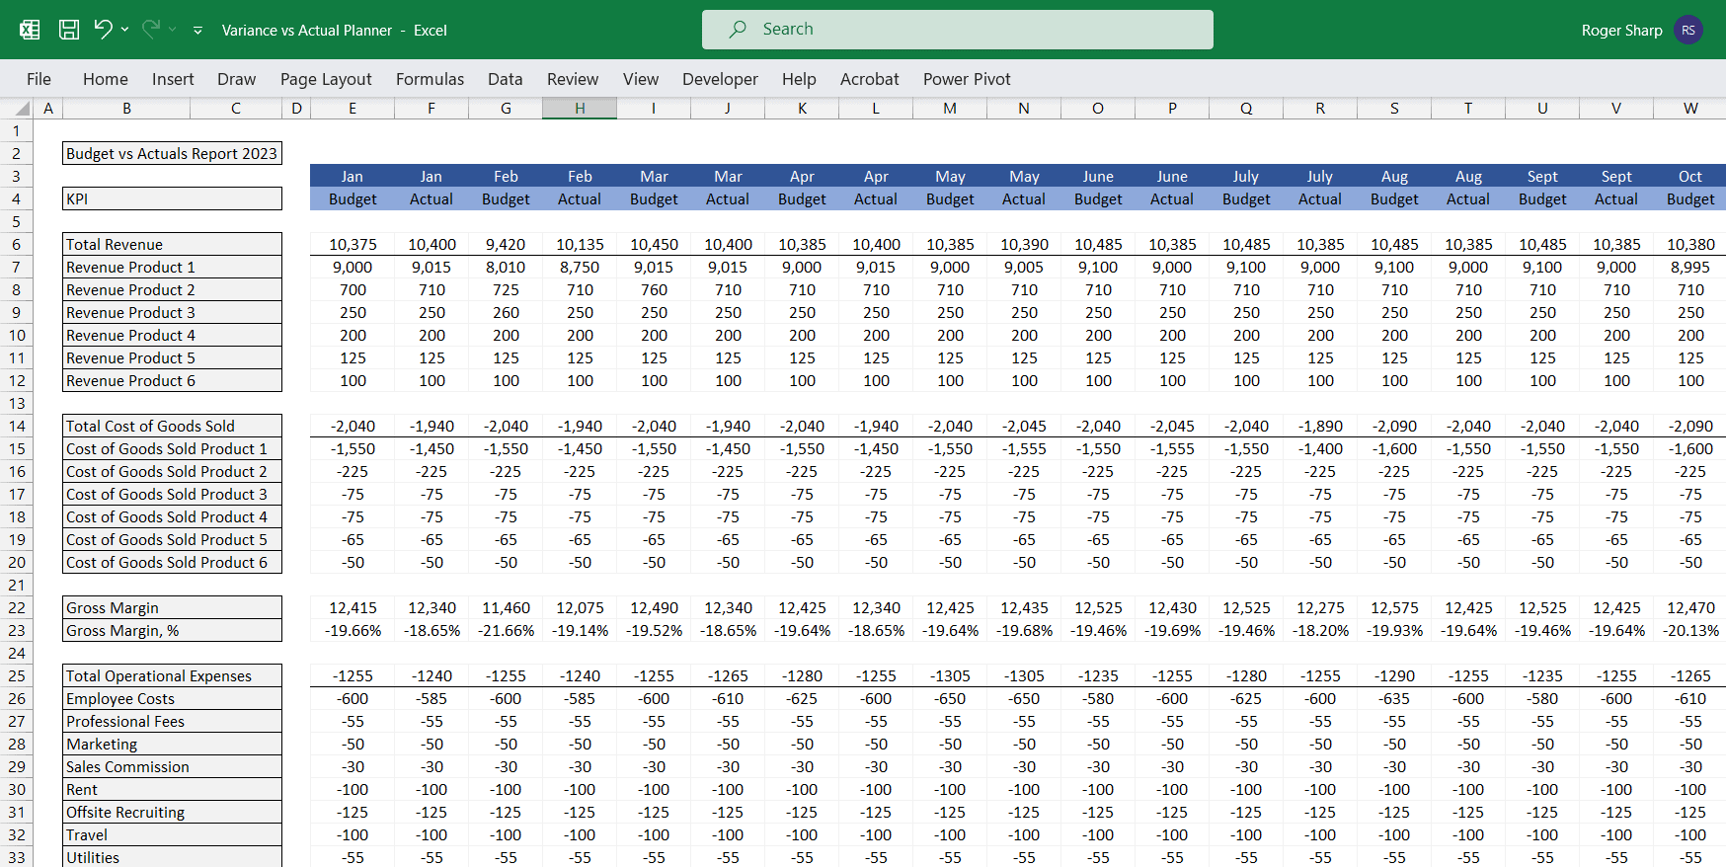Click the Undo arrow icon
Screen dimensions: 1726x867
103,30
